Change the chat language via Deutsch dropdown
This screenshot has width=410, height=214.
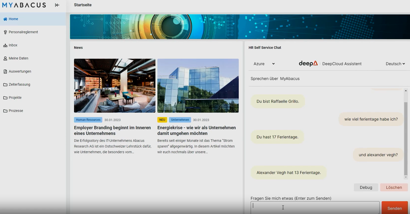[395, 63]
